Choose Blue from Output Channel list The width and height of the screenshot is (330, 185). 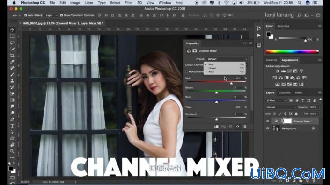coord(224,72)
